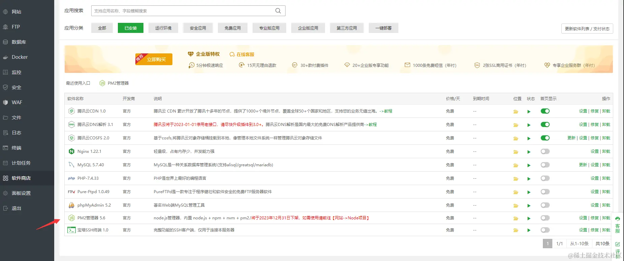The height and width of the screenshot is (261, 624).
Task: Enable homepage display for Pure-Ftpd 1.0.49
Action: [545, 192]
